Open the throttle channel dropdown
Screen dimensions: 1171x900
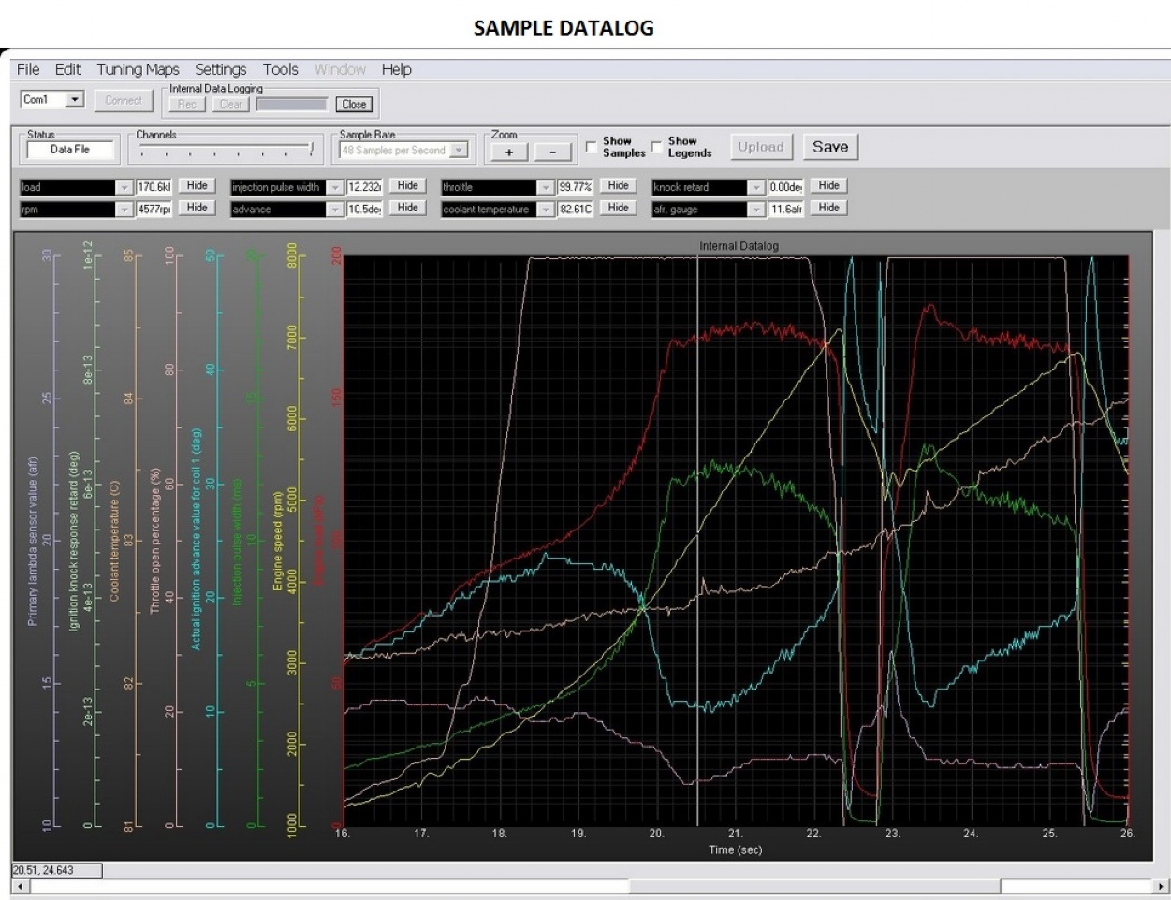click(546, 187)
